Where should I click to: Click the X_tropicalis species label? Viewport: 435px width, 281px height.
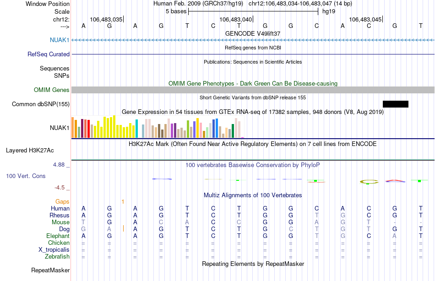coord(54,249)
